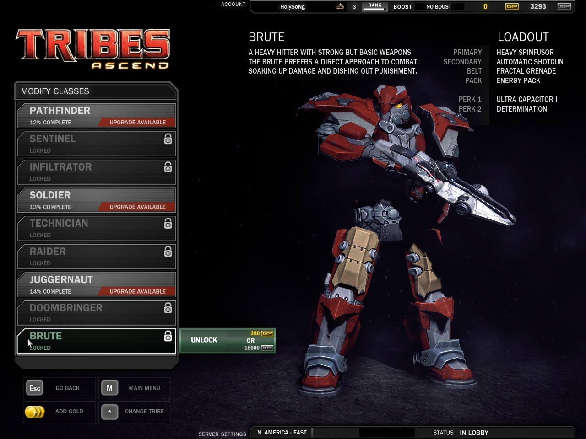Click the HolySoNg account name

(293, 7)
